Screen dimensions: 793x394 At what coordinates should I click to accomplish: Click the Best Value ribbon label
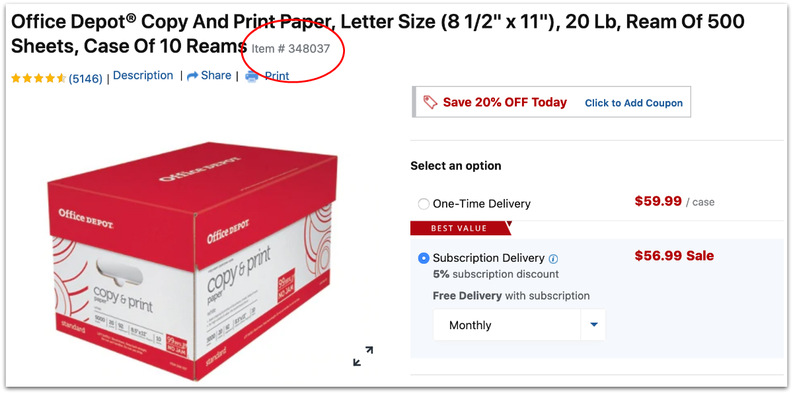(459, 228)
